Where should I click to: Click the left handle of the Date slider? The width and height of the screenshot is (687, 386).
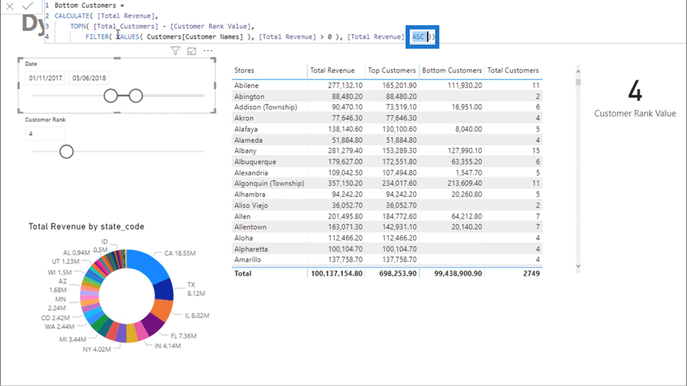pos(111,96)
